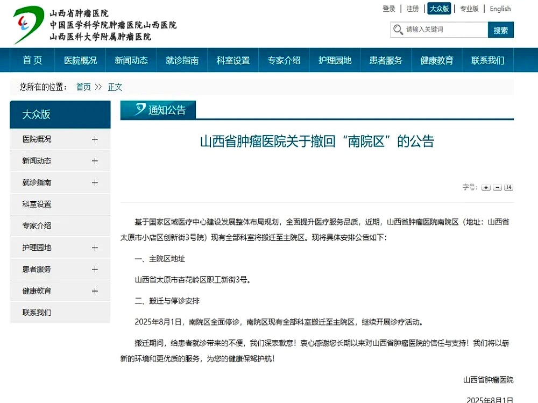The width and height of the screenshot is (538, 403).
Task: Select 护理园地 label in left sidebar
Action: pyautogui.click(x=37, y=248)
